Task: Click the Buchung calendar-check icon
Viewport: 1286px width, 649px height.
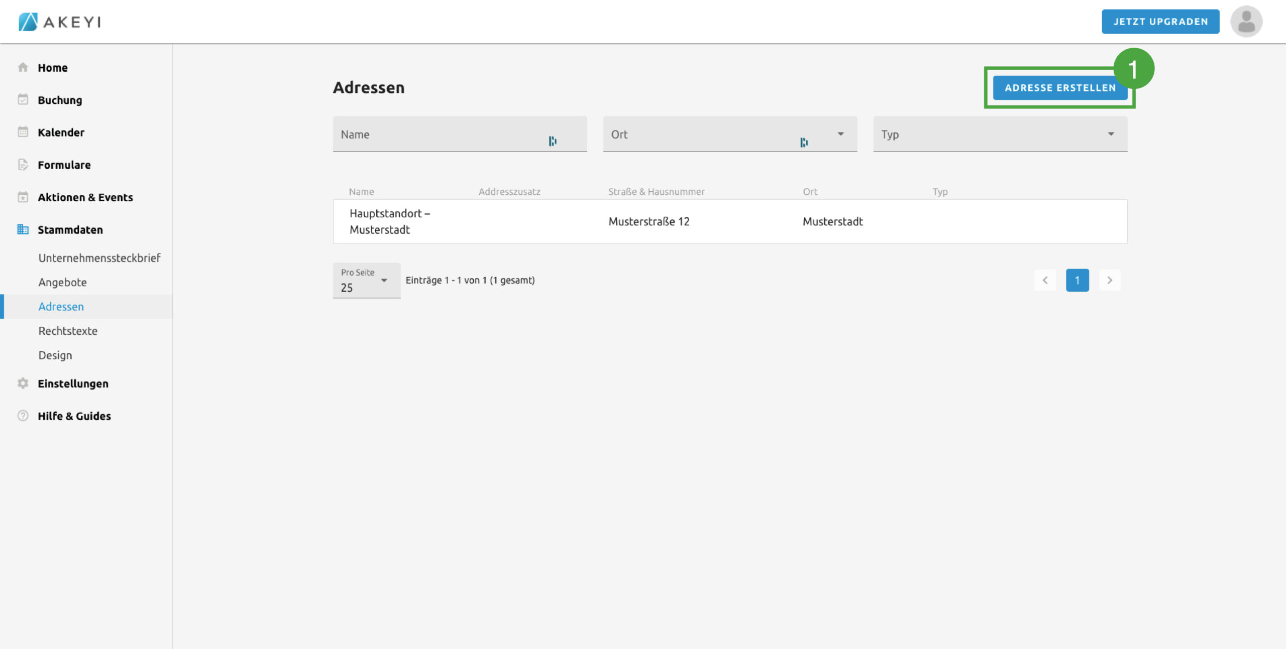Action: pos(23,99)
